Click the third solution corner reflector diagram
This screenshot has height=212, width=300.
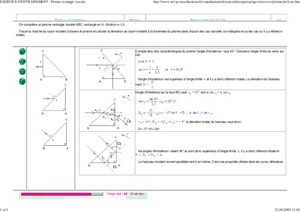107,153
